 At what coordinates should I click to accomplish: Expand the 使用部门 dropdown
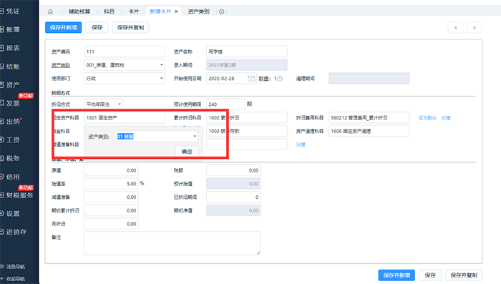(x=161, y=78)
